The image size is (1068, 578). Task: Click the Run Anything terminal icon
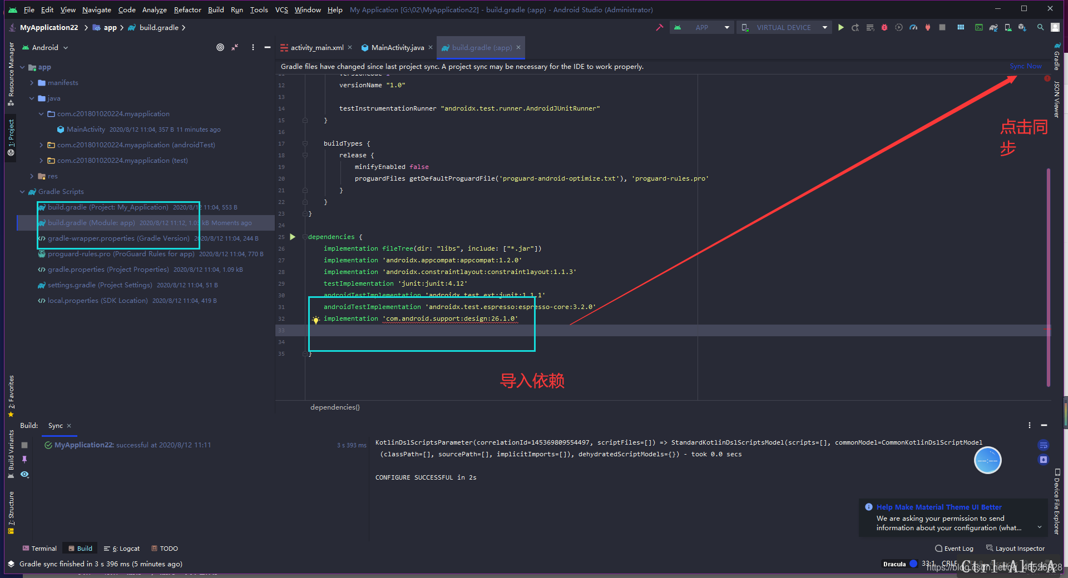point(979,27)
